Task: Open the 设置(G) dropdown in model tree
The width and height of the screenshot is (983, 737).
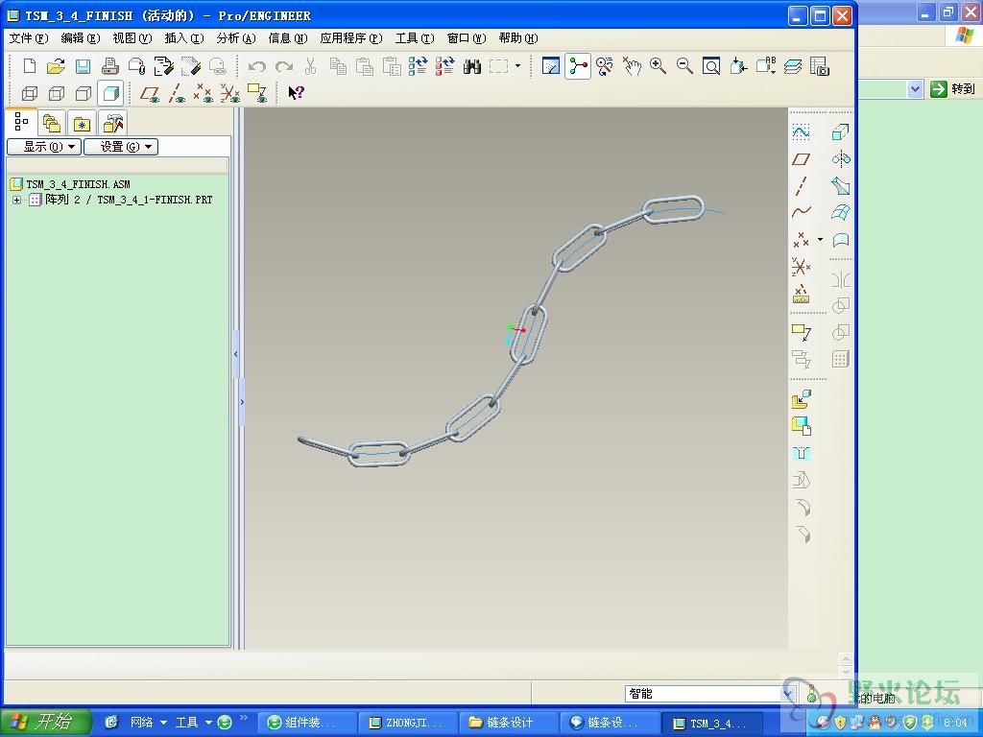Action: point(121,147)
